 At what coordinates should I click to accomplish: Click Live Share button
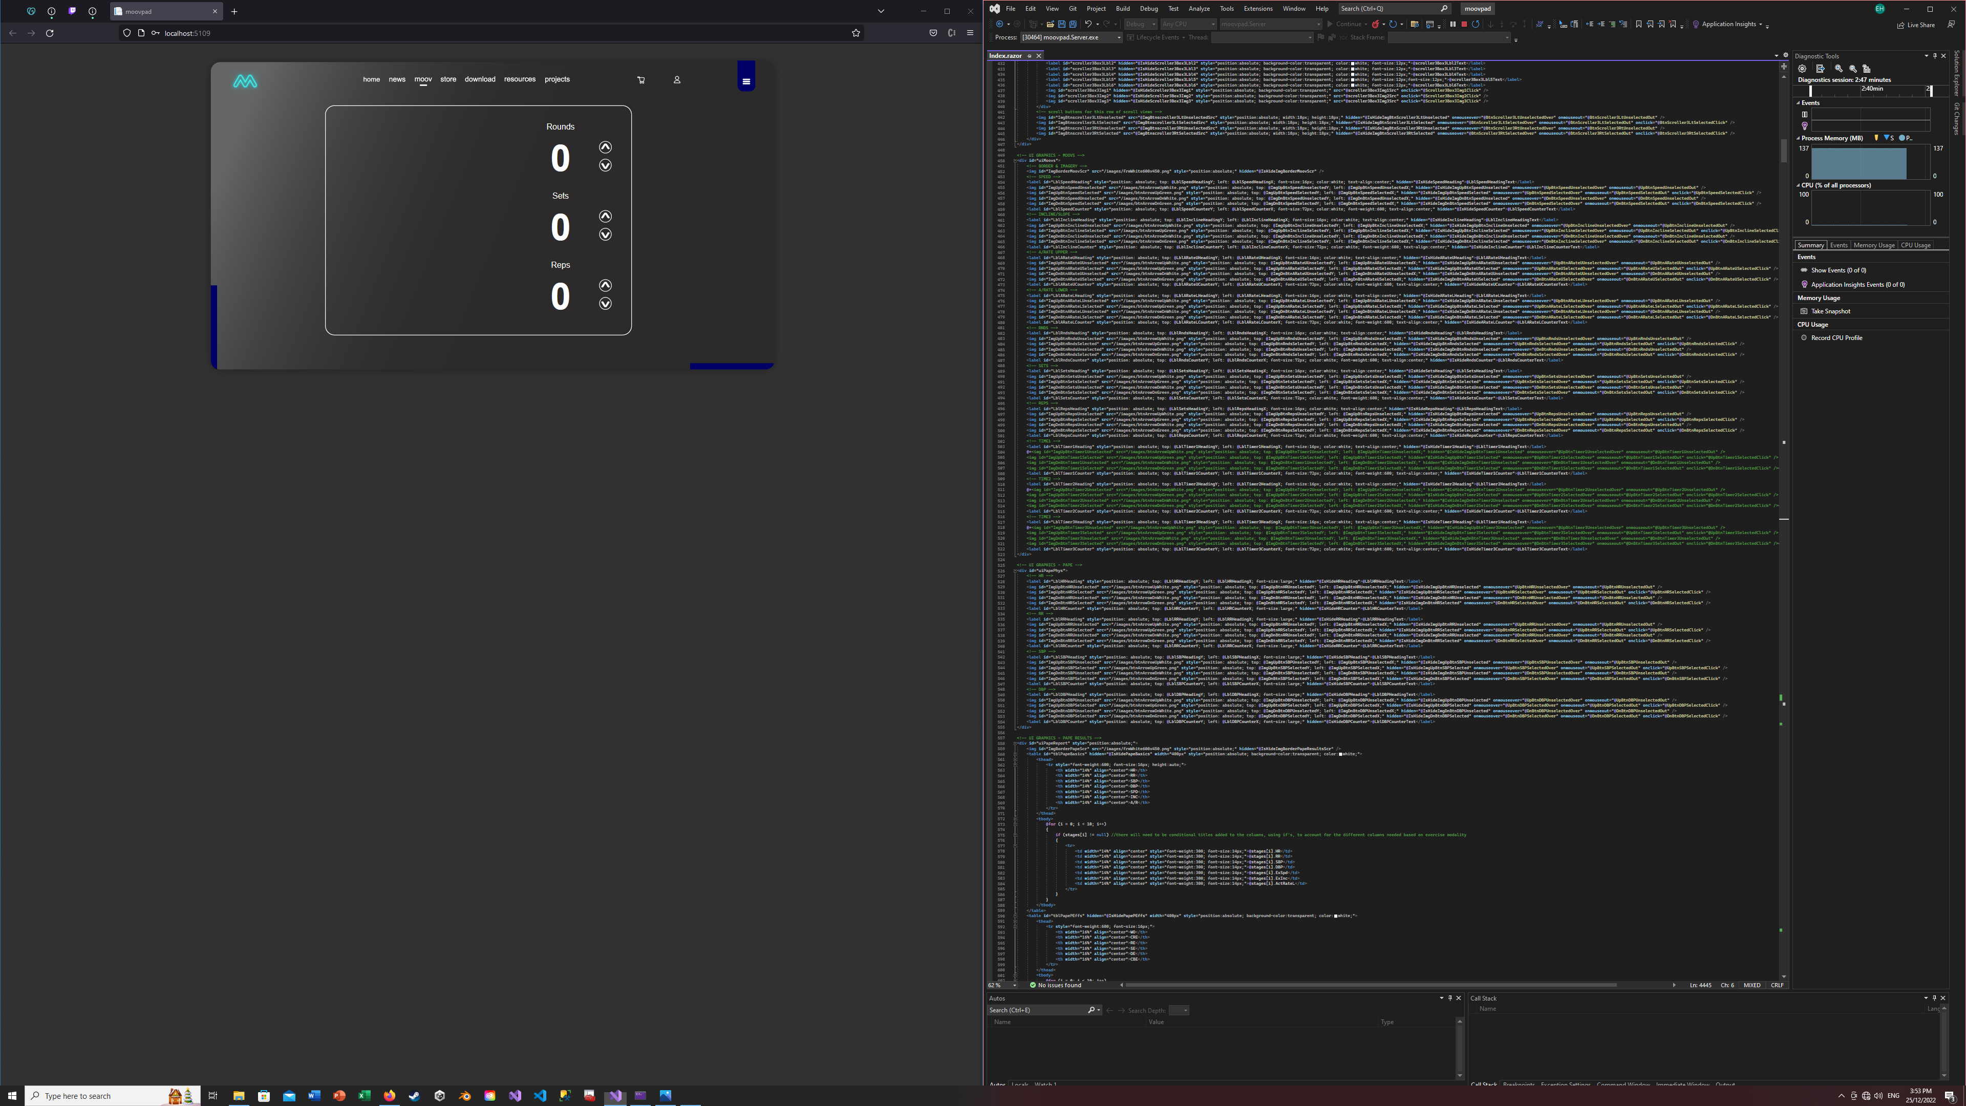point(1916,25)
